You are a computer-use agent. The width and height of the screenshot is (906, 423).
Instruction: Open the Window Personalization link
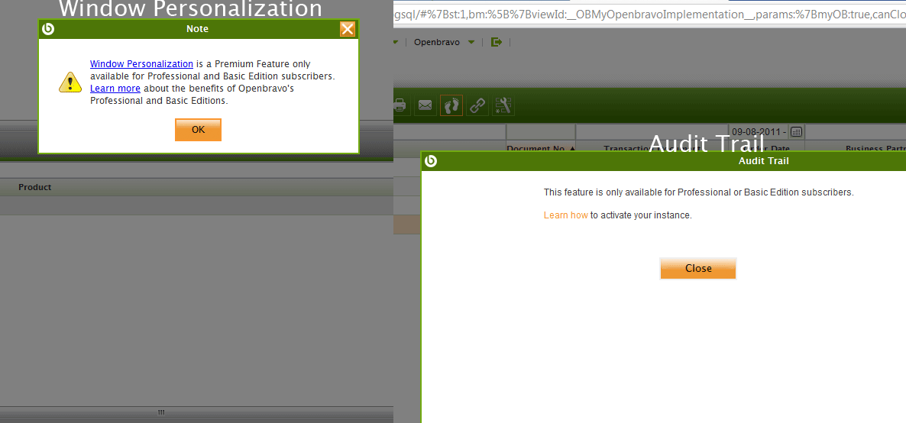pos(141,64)
